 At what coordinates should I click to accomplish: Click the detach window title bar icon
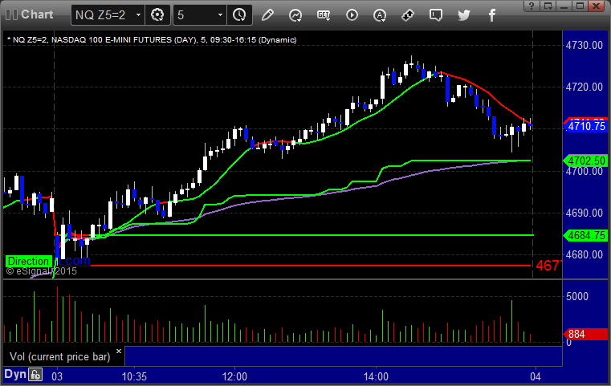(x=548, y=6)
